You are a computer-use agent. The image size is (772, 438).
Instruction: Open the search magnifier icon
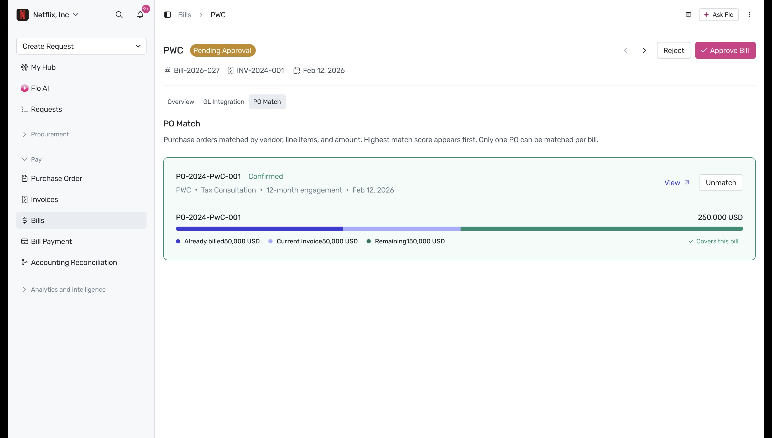[x=119, y=15]
